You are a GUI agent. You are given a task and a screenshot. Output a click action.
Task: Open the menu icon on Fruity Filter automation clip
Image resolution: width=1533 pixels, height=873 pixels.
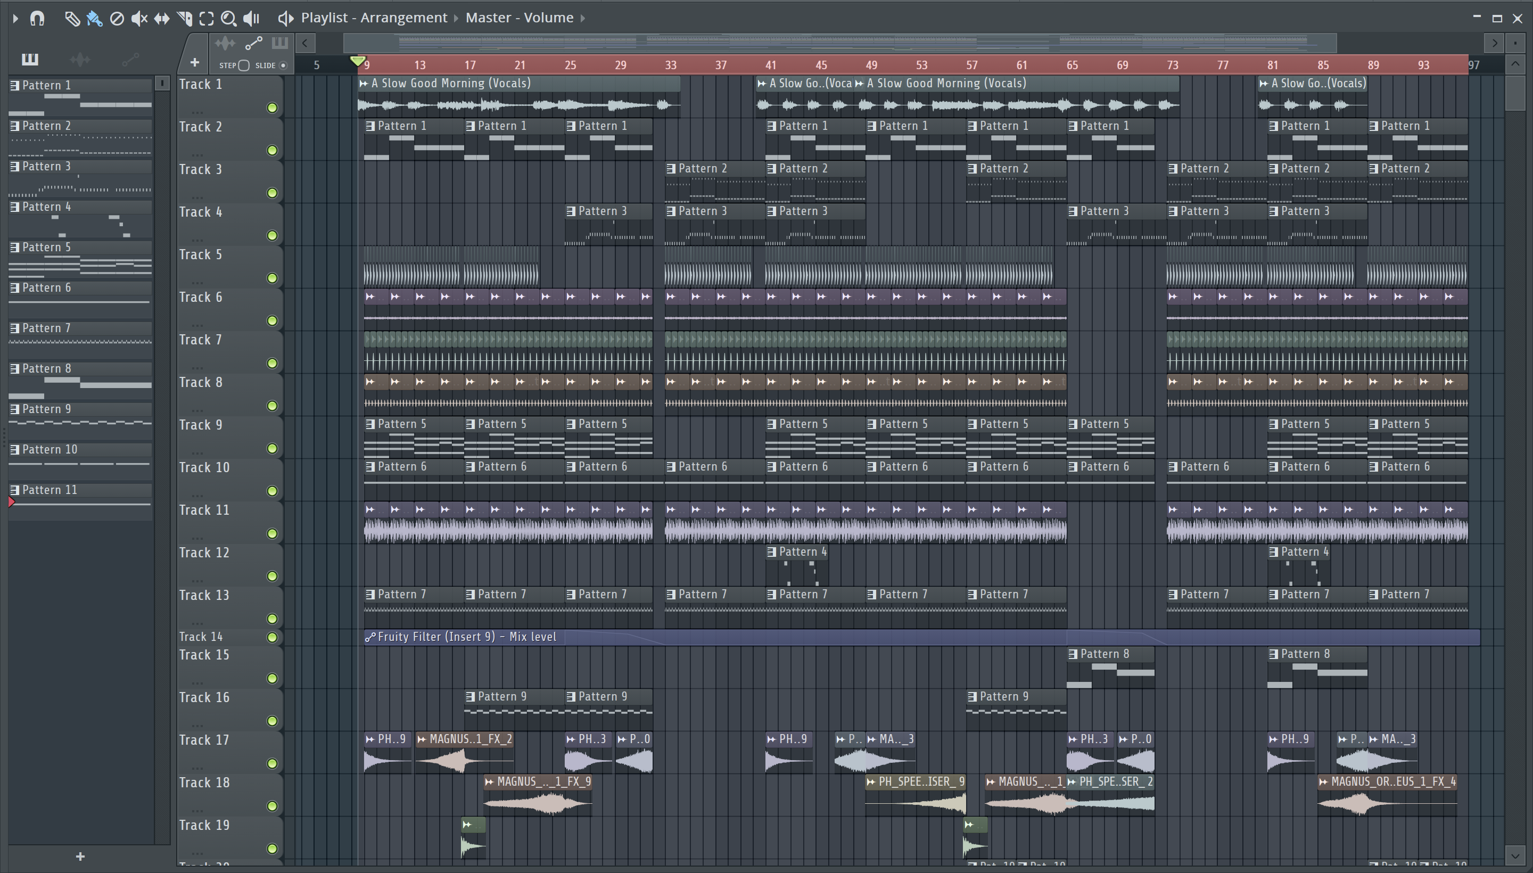pos(370,637)
